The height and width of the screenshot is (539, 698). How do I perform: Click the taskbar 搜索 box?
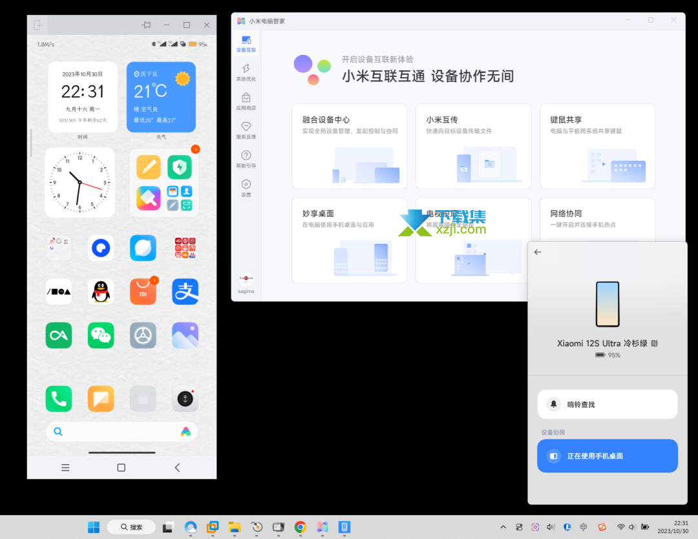(131, 527)
